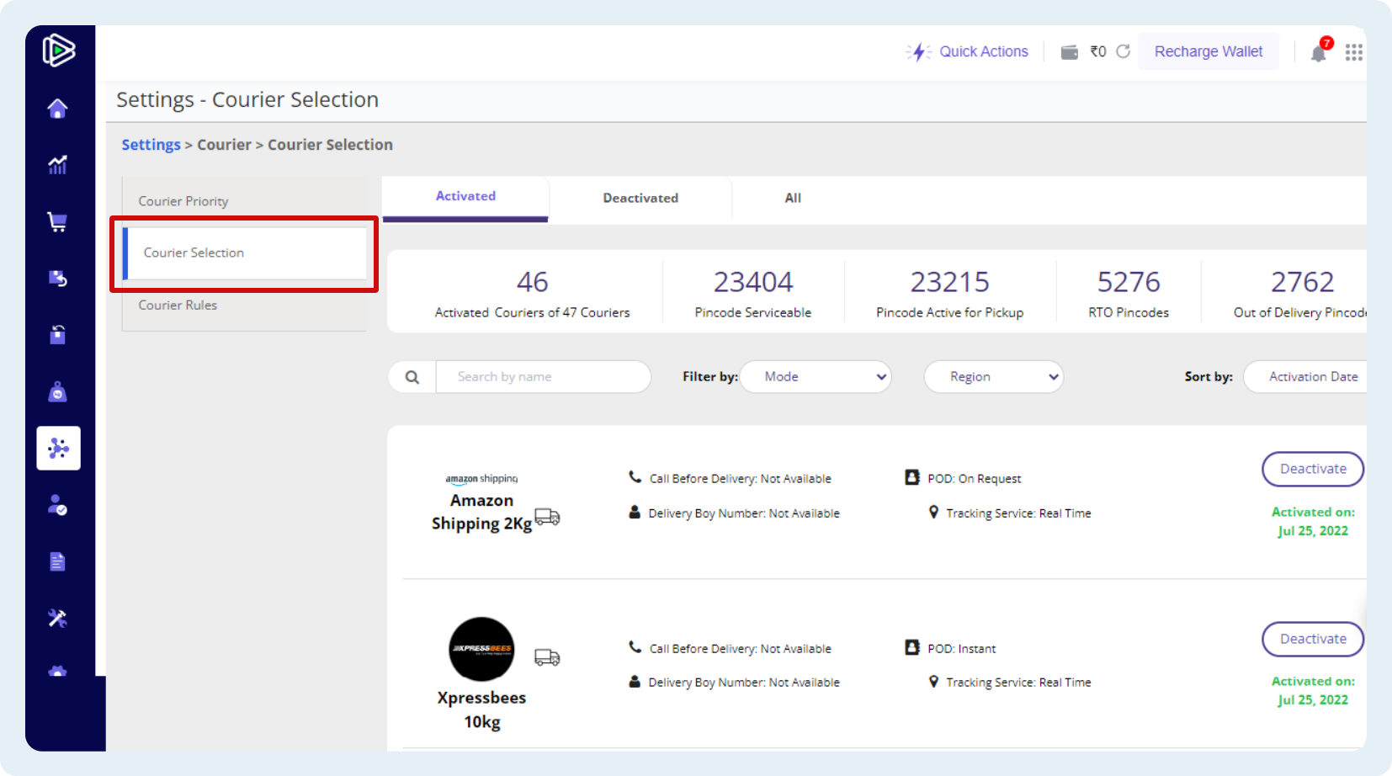1392x776 pixels.
Task: Click the wallet icon in header
Action: click(x=1070, y=52)
